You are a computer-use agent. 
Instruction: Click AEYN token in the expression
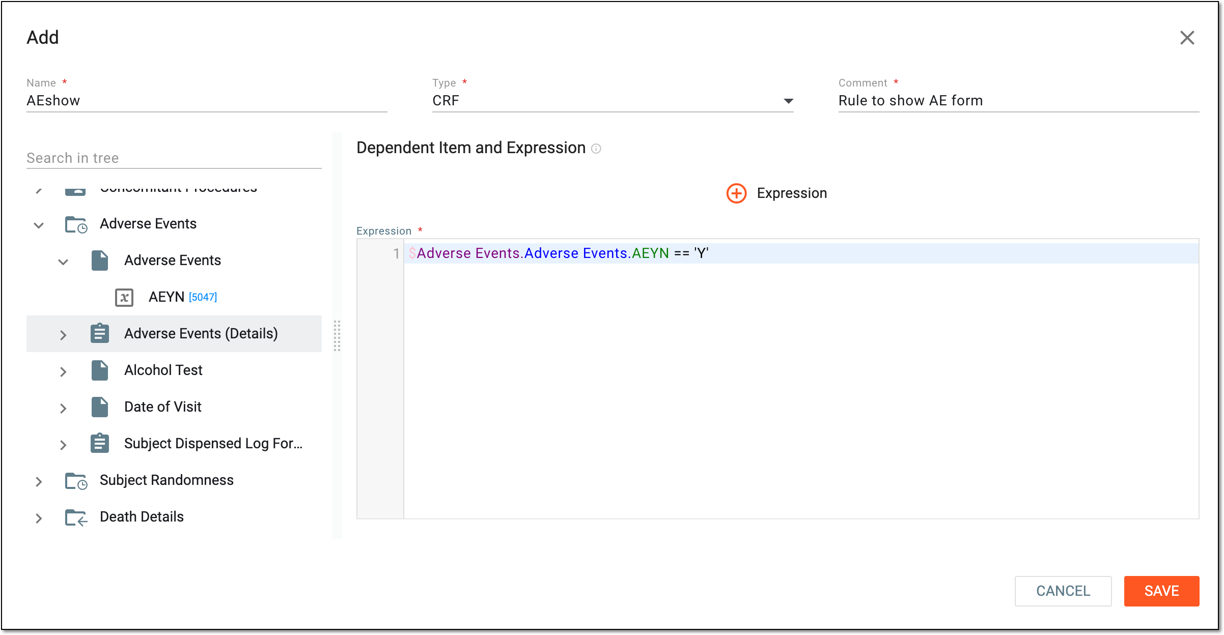[650, 253]
